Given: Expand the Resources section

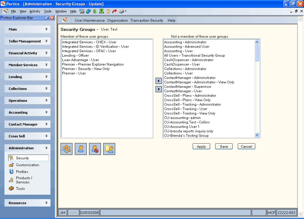Looking at the screenshot, I should [x=27, y=203].
